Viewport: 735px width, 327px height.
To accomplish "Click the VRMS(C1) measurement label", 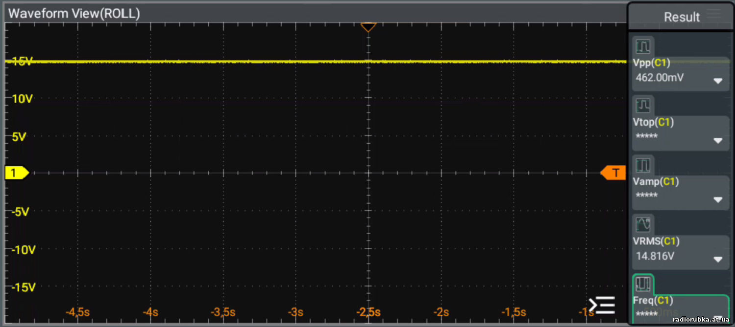I will coord(656,241).
